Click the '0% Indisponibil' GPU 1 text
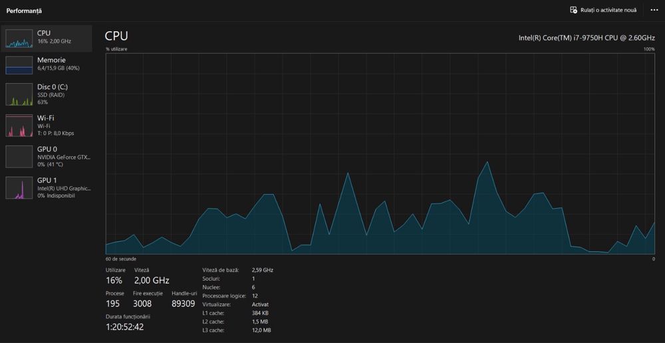The width and height of the screenshot is (665, 343). click(x=56, y=196)
